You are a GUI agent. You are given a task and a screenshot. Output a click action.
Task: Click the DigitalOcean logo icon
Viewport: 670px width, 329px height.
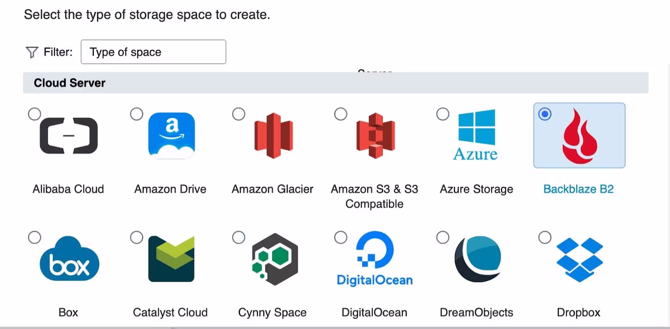(375, 258)
